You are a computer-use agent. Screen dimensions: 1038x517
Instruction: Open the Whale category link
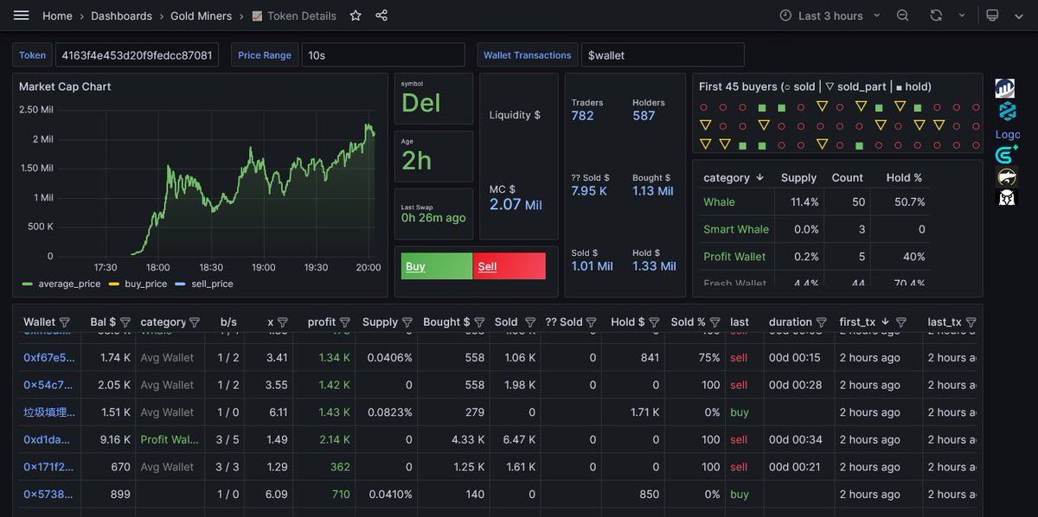[x=719, y=201]
